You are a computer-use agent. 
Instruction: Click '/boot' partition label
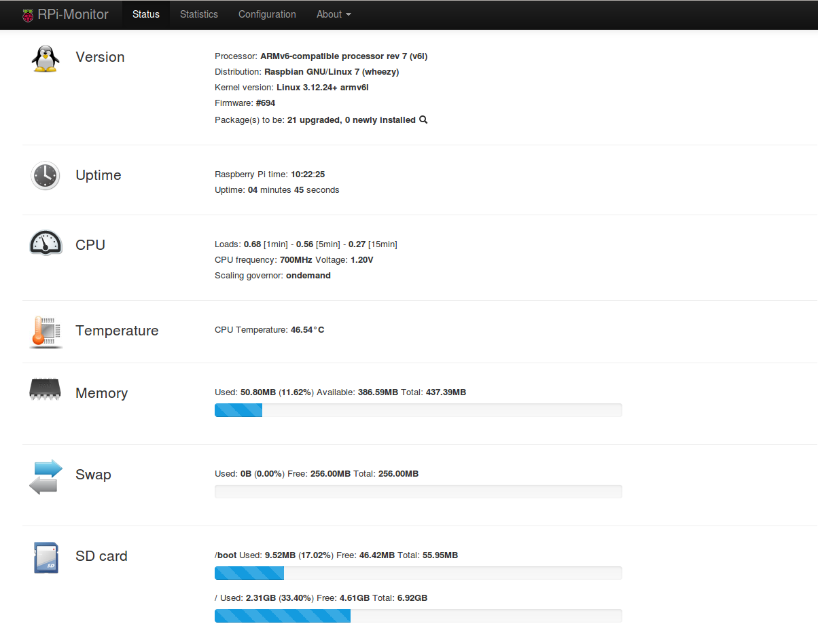226,555
